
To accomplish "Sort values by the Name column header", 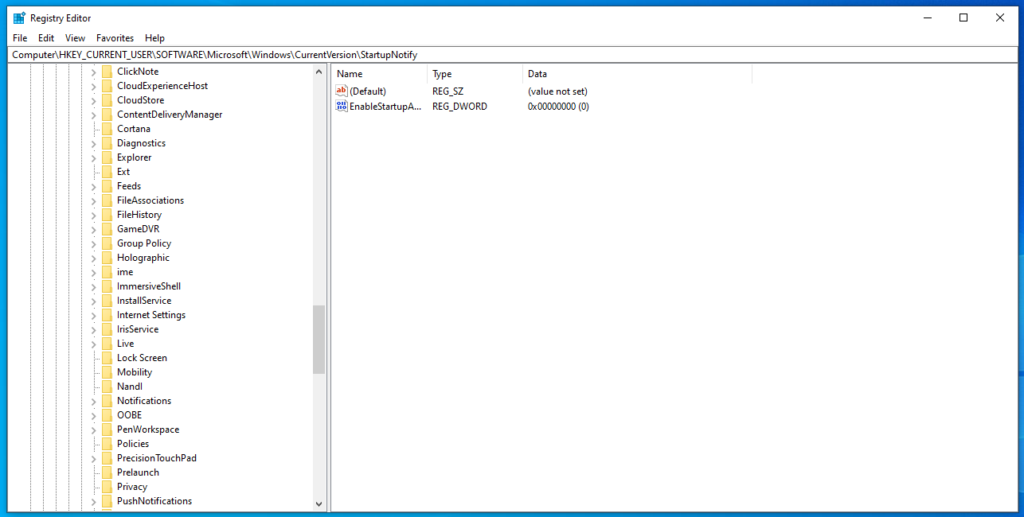I will click(x=379, y=74).
